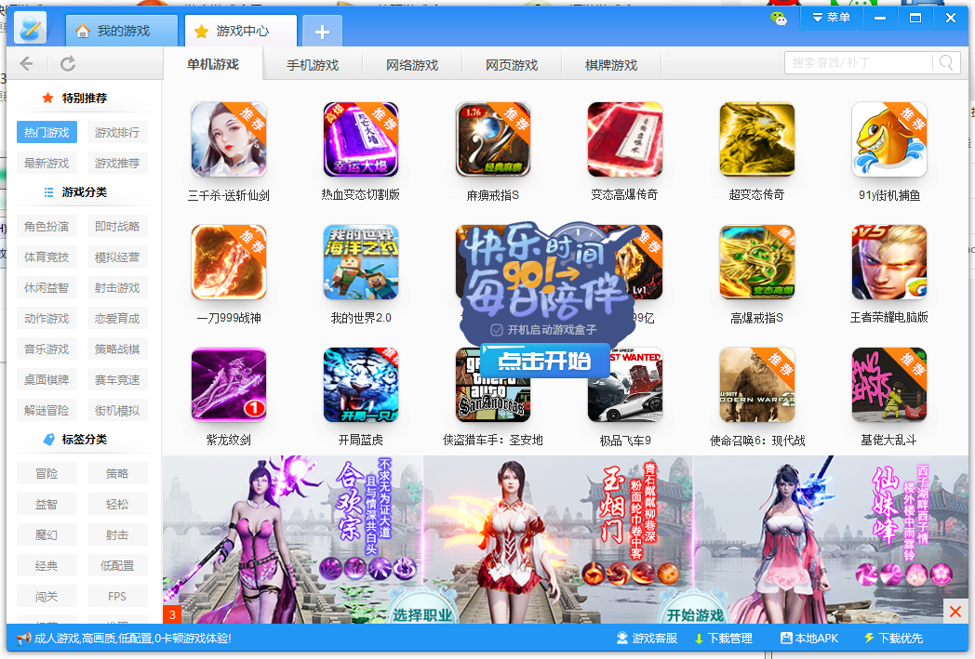Open 王者荣耀电脑版 game icon
Screen dimensions: 975x659
888,261
